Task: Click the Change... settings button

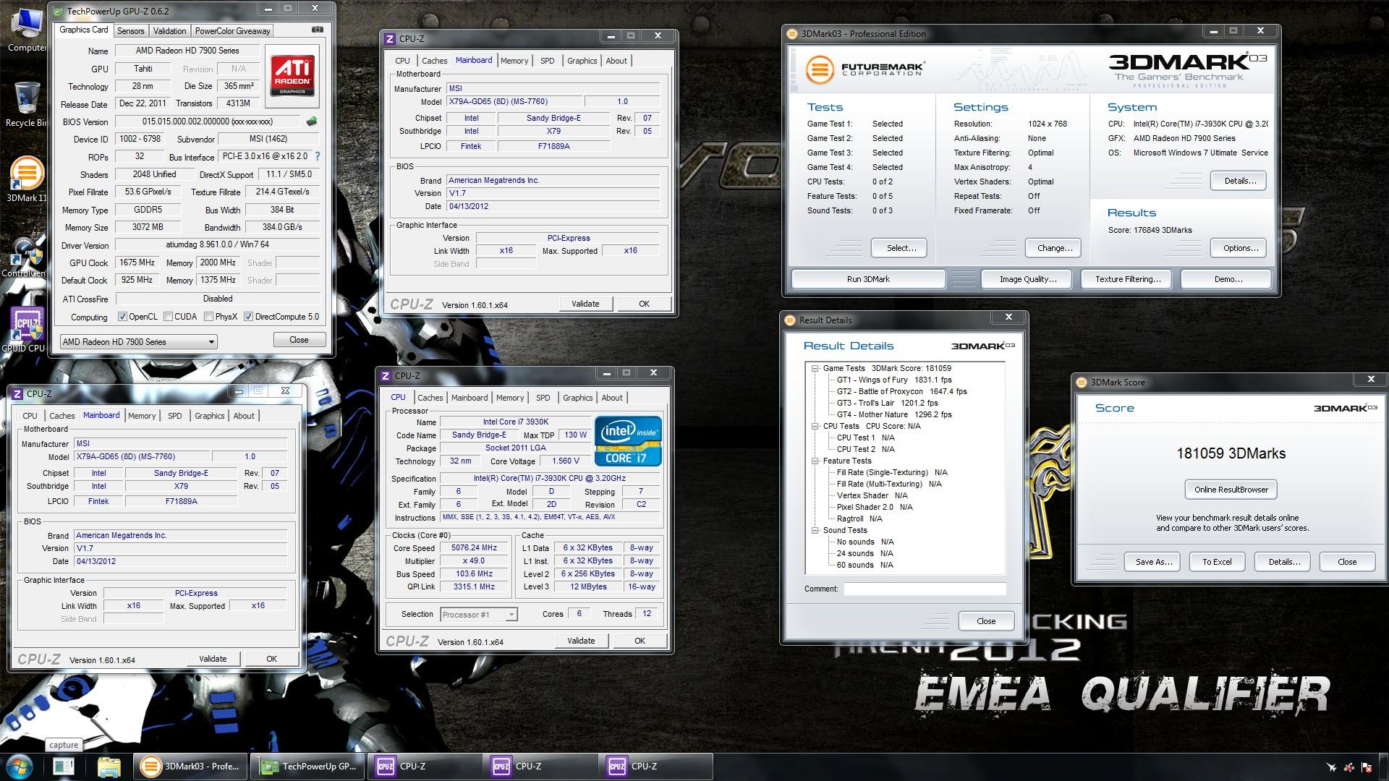Action: point(1055,248)
